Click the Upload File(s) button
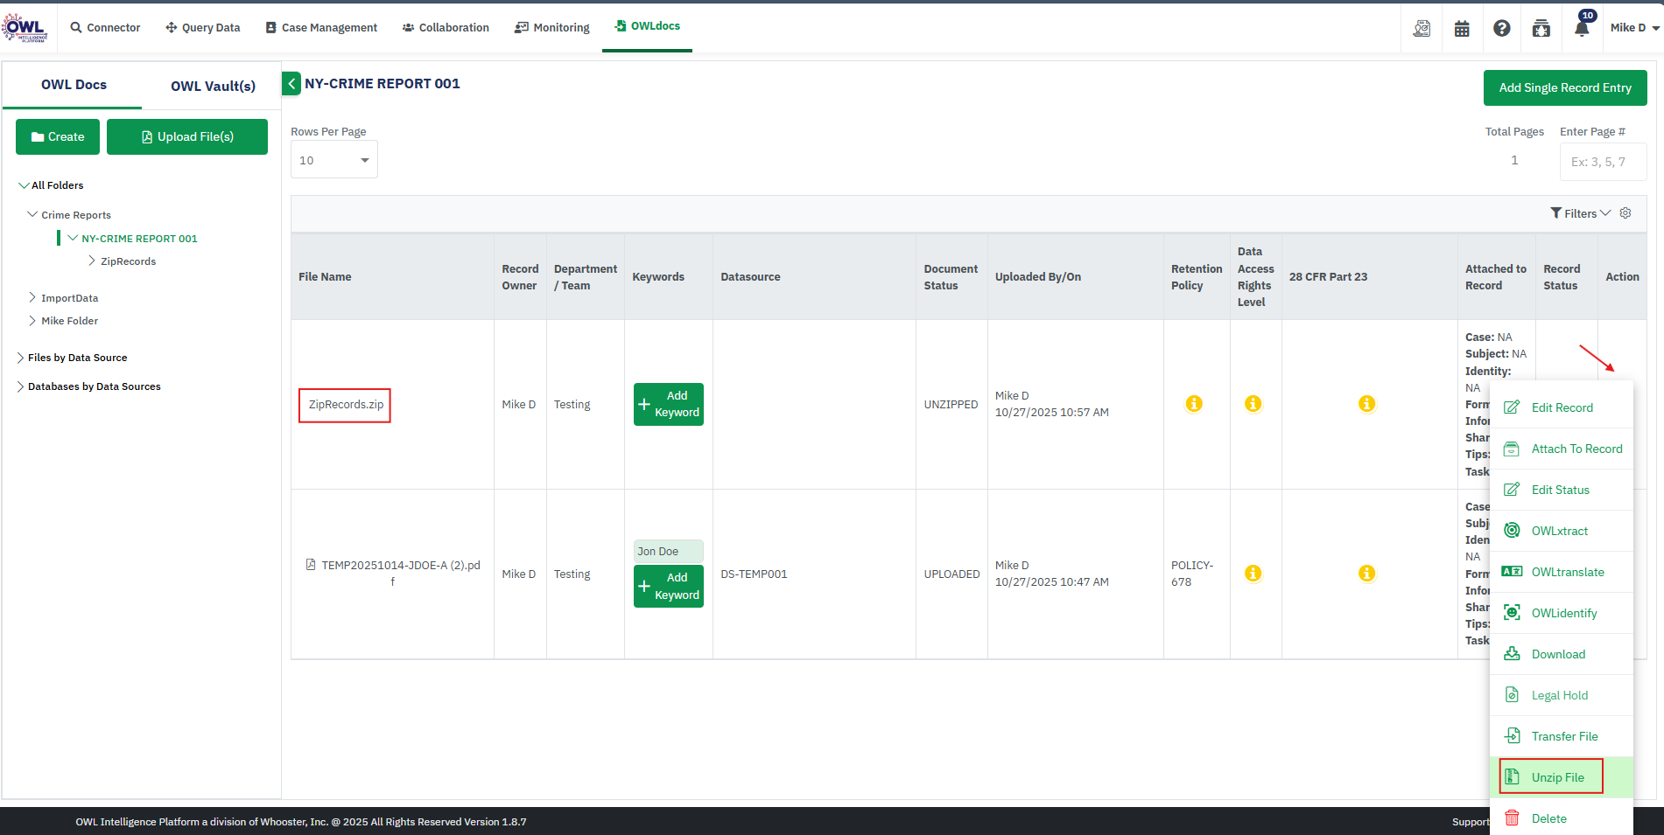Image resolution: width=1664 pixels, height=835 pixels. pos(187,137)
